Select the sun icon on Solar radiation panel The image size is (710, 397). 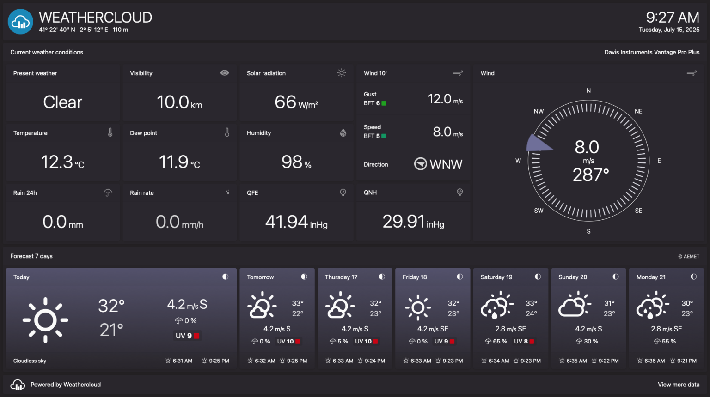pos(342,72)
